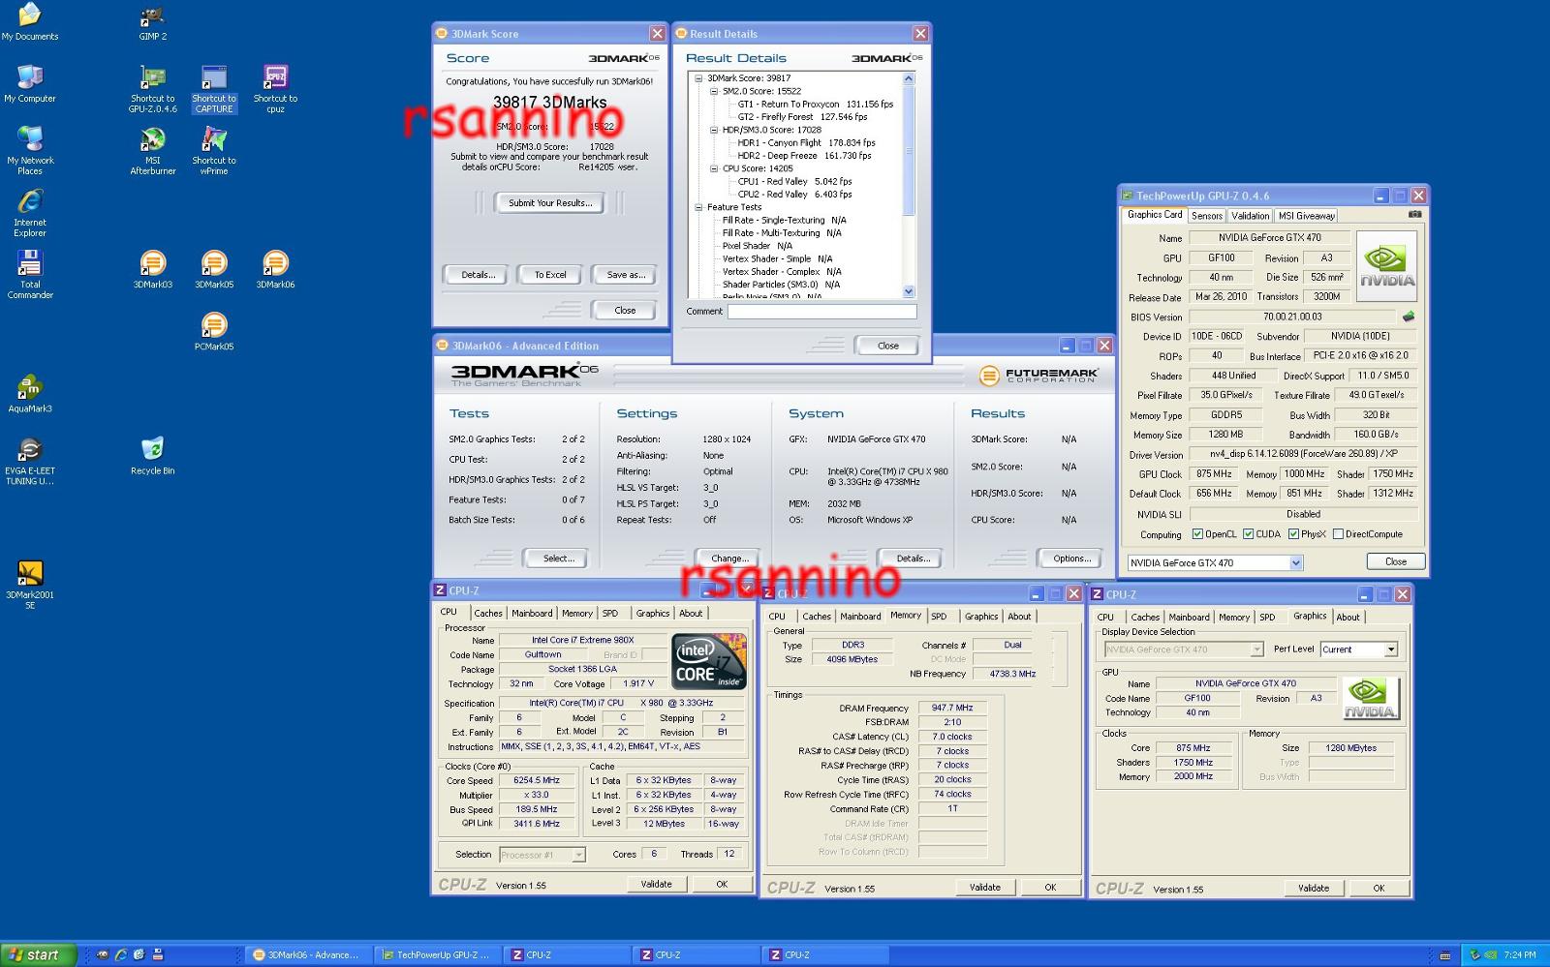Screen dimensions: 1550x967
Task: Click Internet Explorer quick launch icon in taskbar
Action: pyautogui.click(x=121, y=954)
